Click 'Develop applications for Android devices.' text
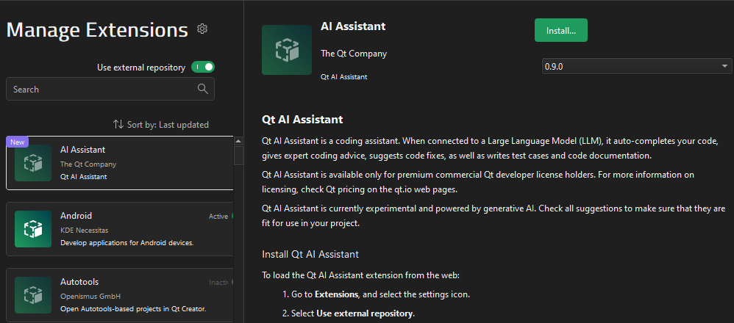 coord(127,243)
